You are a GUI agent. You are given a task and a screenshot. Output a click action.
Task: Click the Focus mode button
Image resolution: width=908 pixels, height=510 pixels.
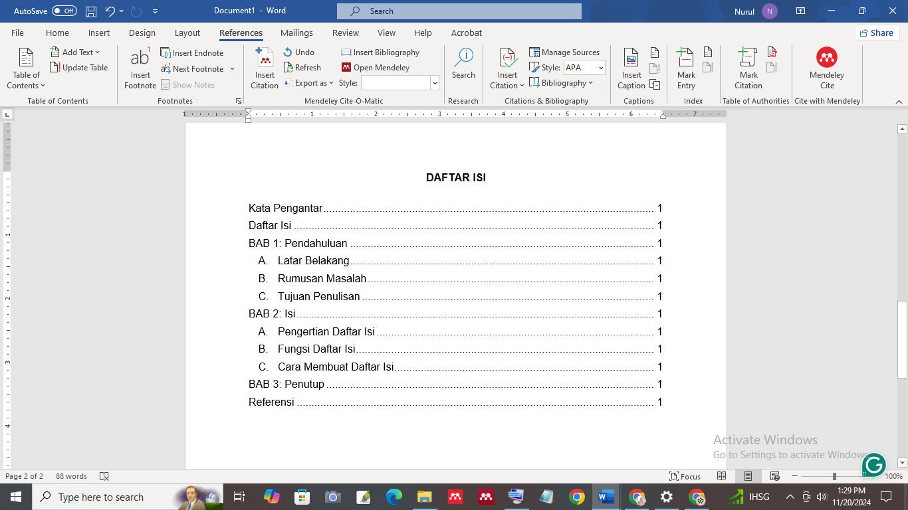[x=685, y=476]
